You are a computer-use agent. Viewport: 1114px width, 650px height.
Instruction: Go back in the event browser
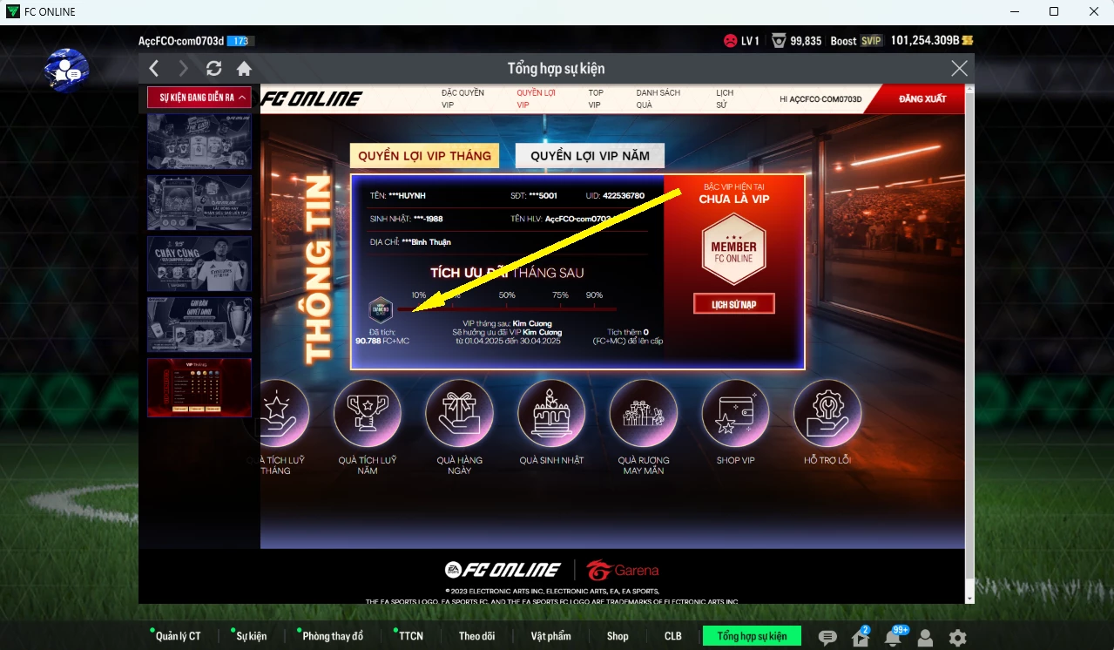pyautogui.click(x=154, y=69)
